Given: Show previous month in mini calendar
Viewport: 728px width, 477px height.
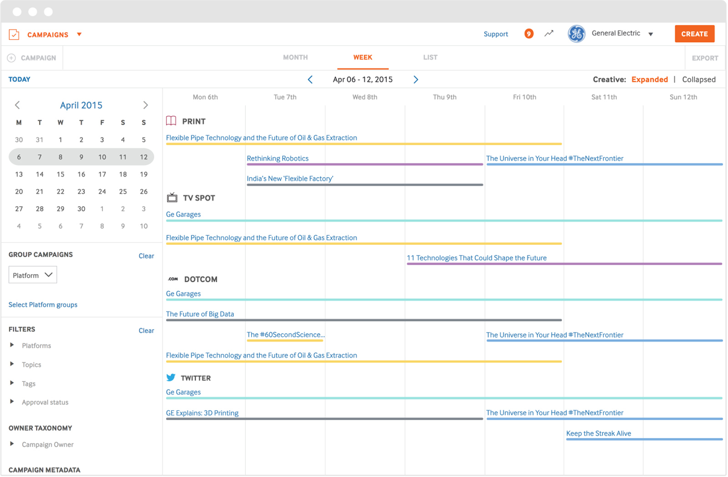Looking at the screenshot, I should tap(17, 105).
